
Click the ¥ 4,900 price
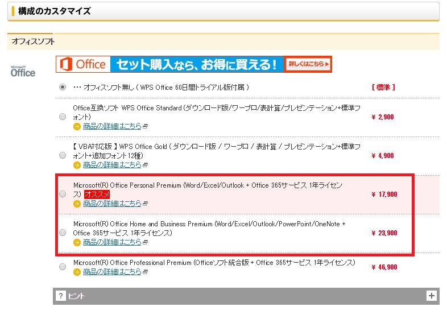coord(383,156)
